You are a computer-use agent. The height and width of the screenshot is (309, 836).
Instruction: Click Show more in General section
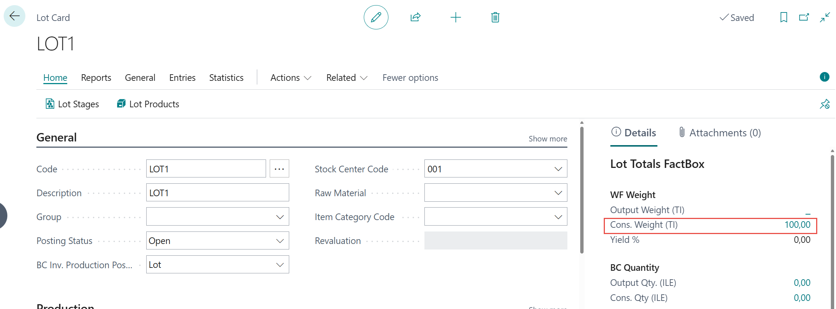coord(548,139)
